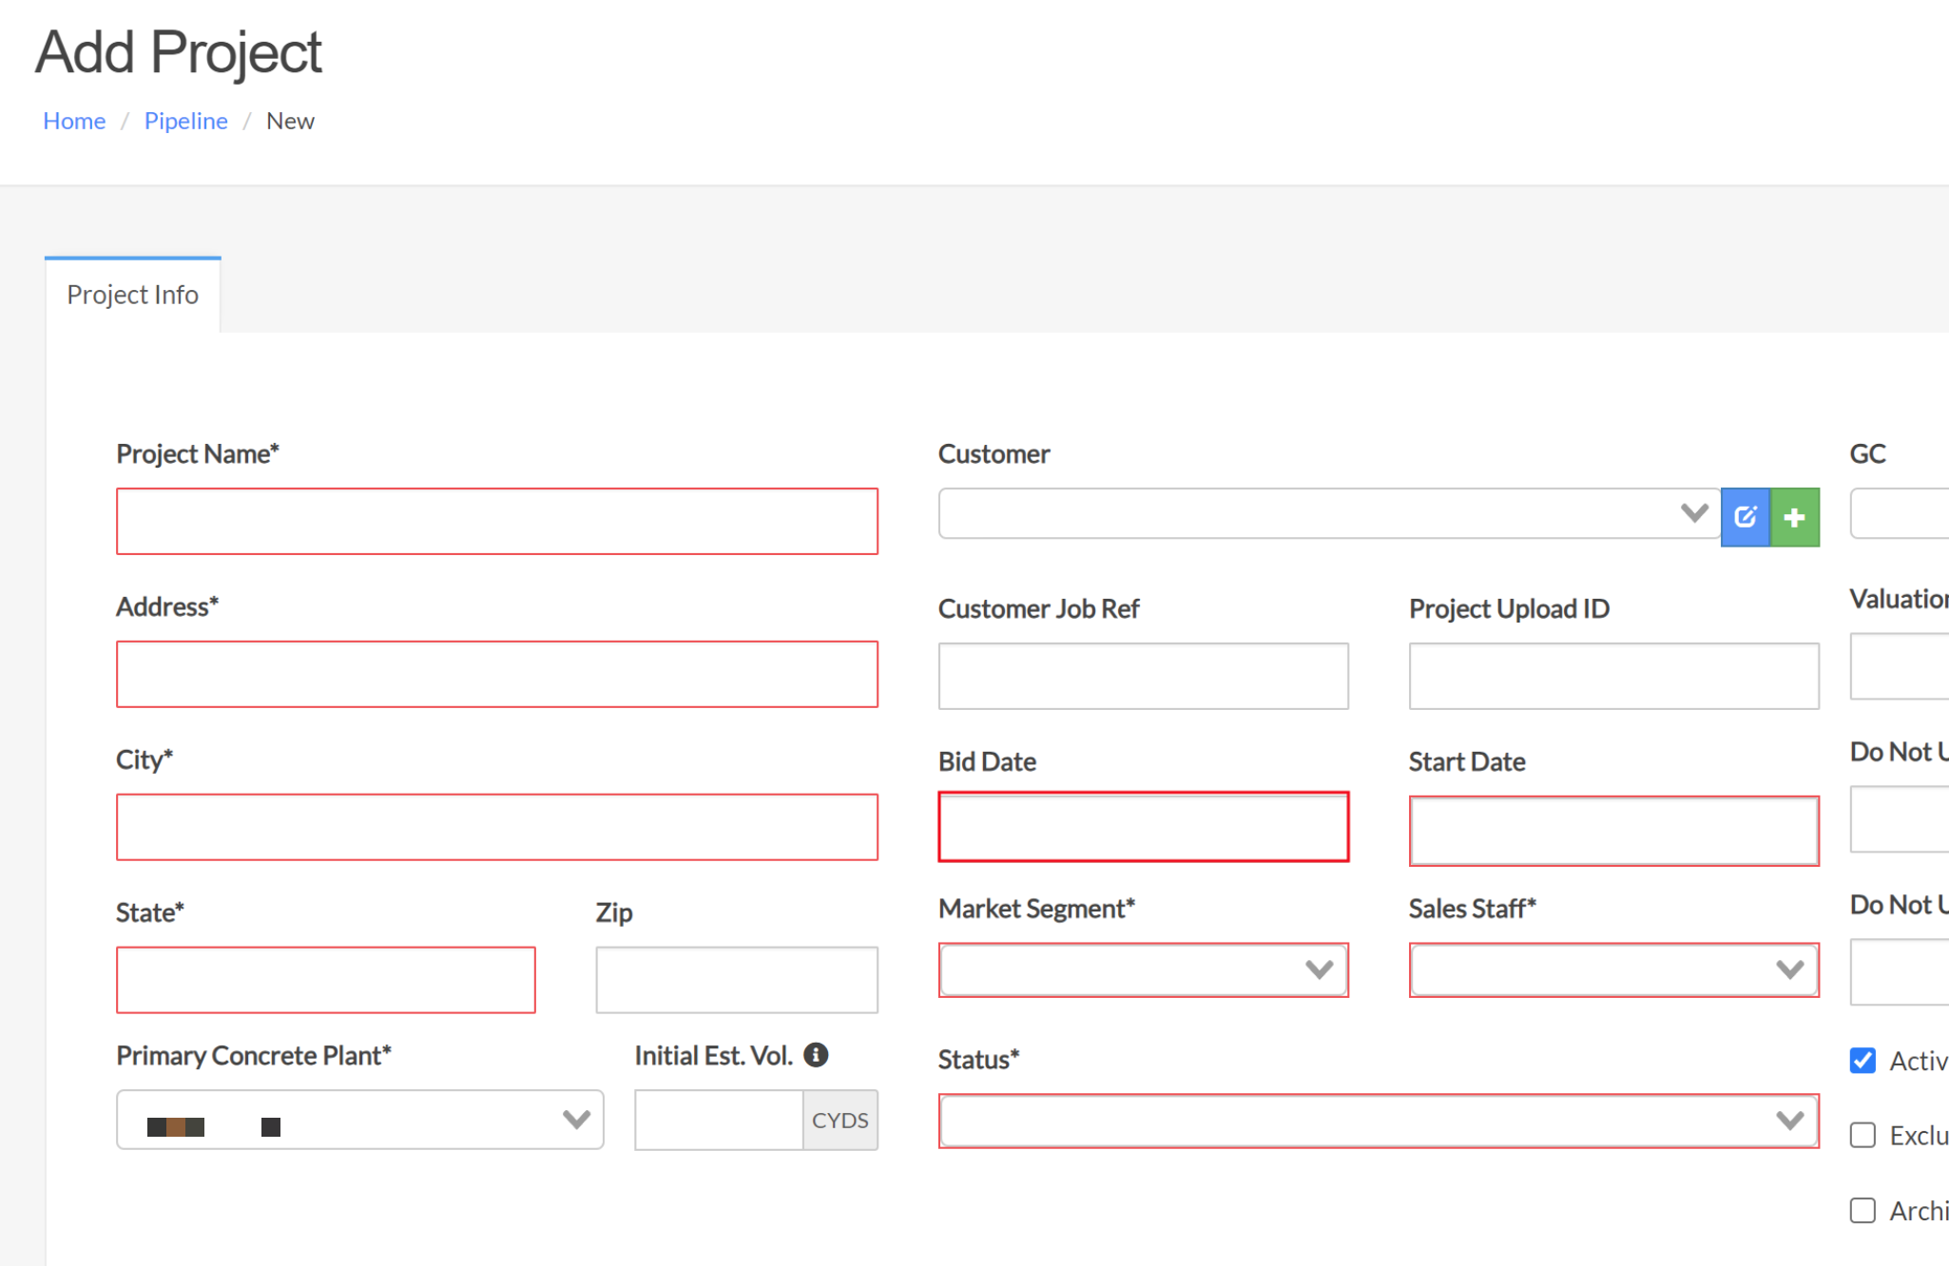1949x1266 pixels.
Task: Toggle the Active checkbox
Action: click(1862, 1060)
